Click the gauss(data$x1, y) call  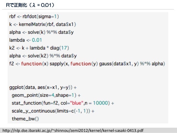119,64
